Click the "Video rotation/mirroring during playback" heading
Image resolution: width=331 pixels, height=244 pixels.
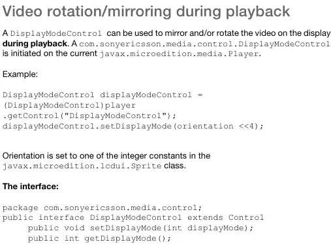(x=146, y=12)
